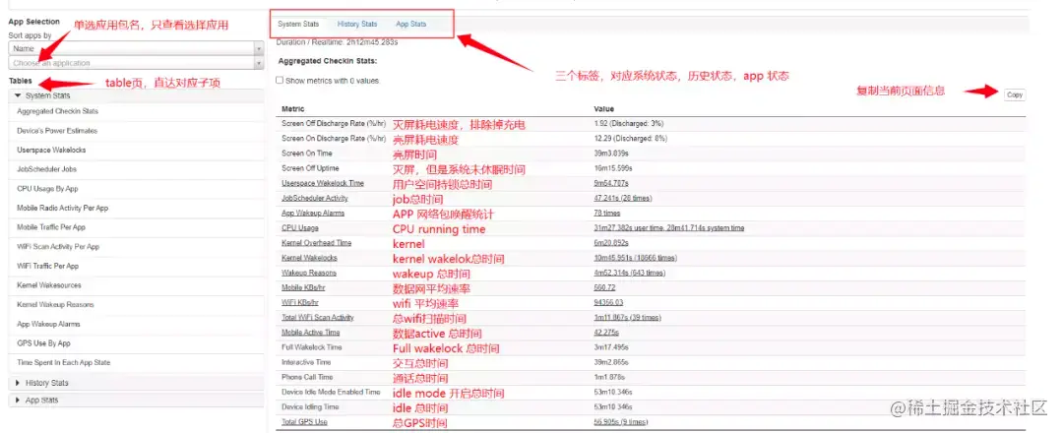Click the Copy button
This screenshot has width=1063, height=433.
[x=1014, y=94]
